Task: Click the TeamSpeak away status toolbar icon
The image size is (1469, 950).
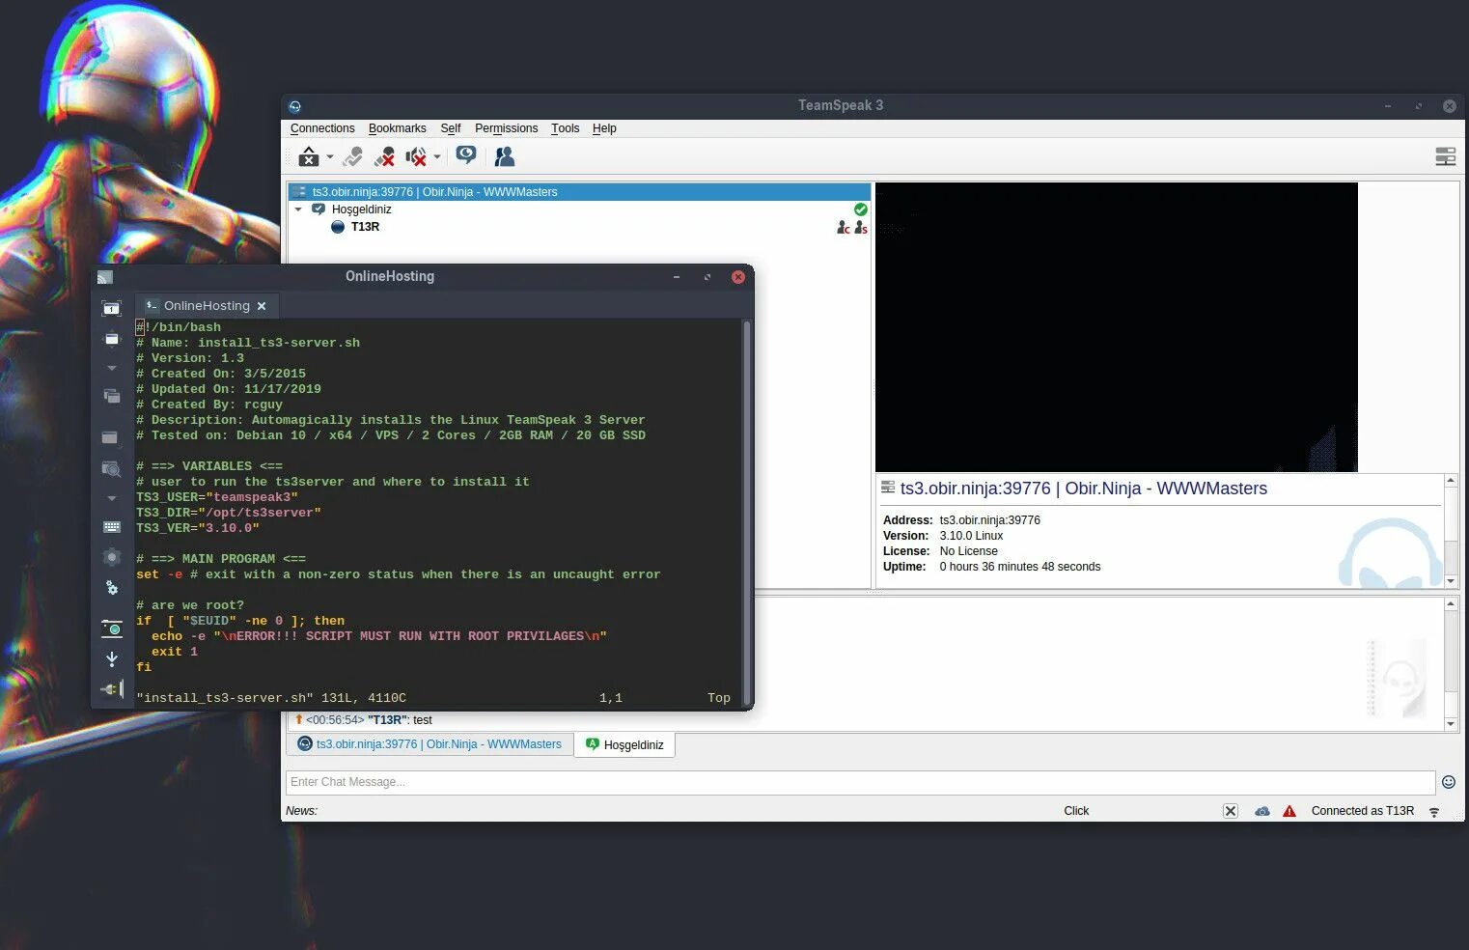Action: pyautogui.click(x=309, y=156)
